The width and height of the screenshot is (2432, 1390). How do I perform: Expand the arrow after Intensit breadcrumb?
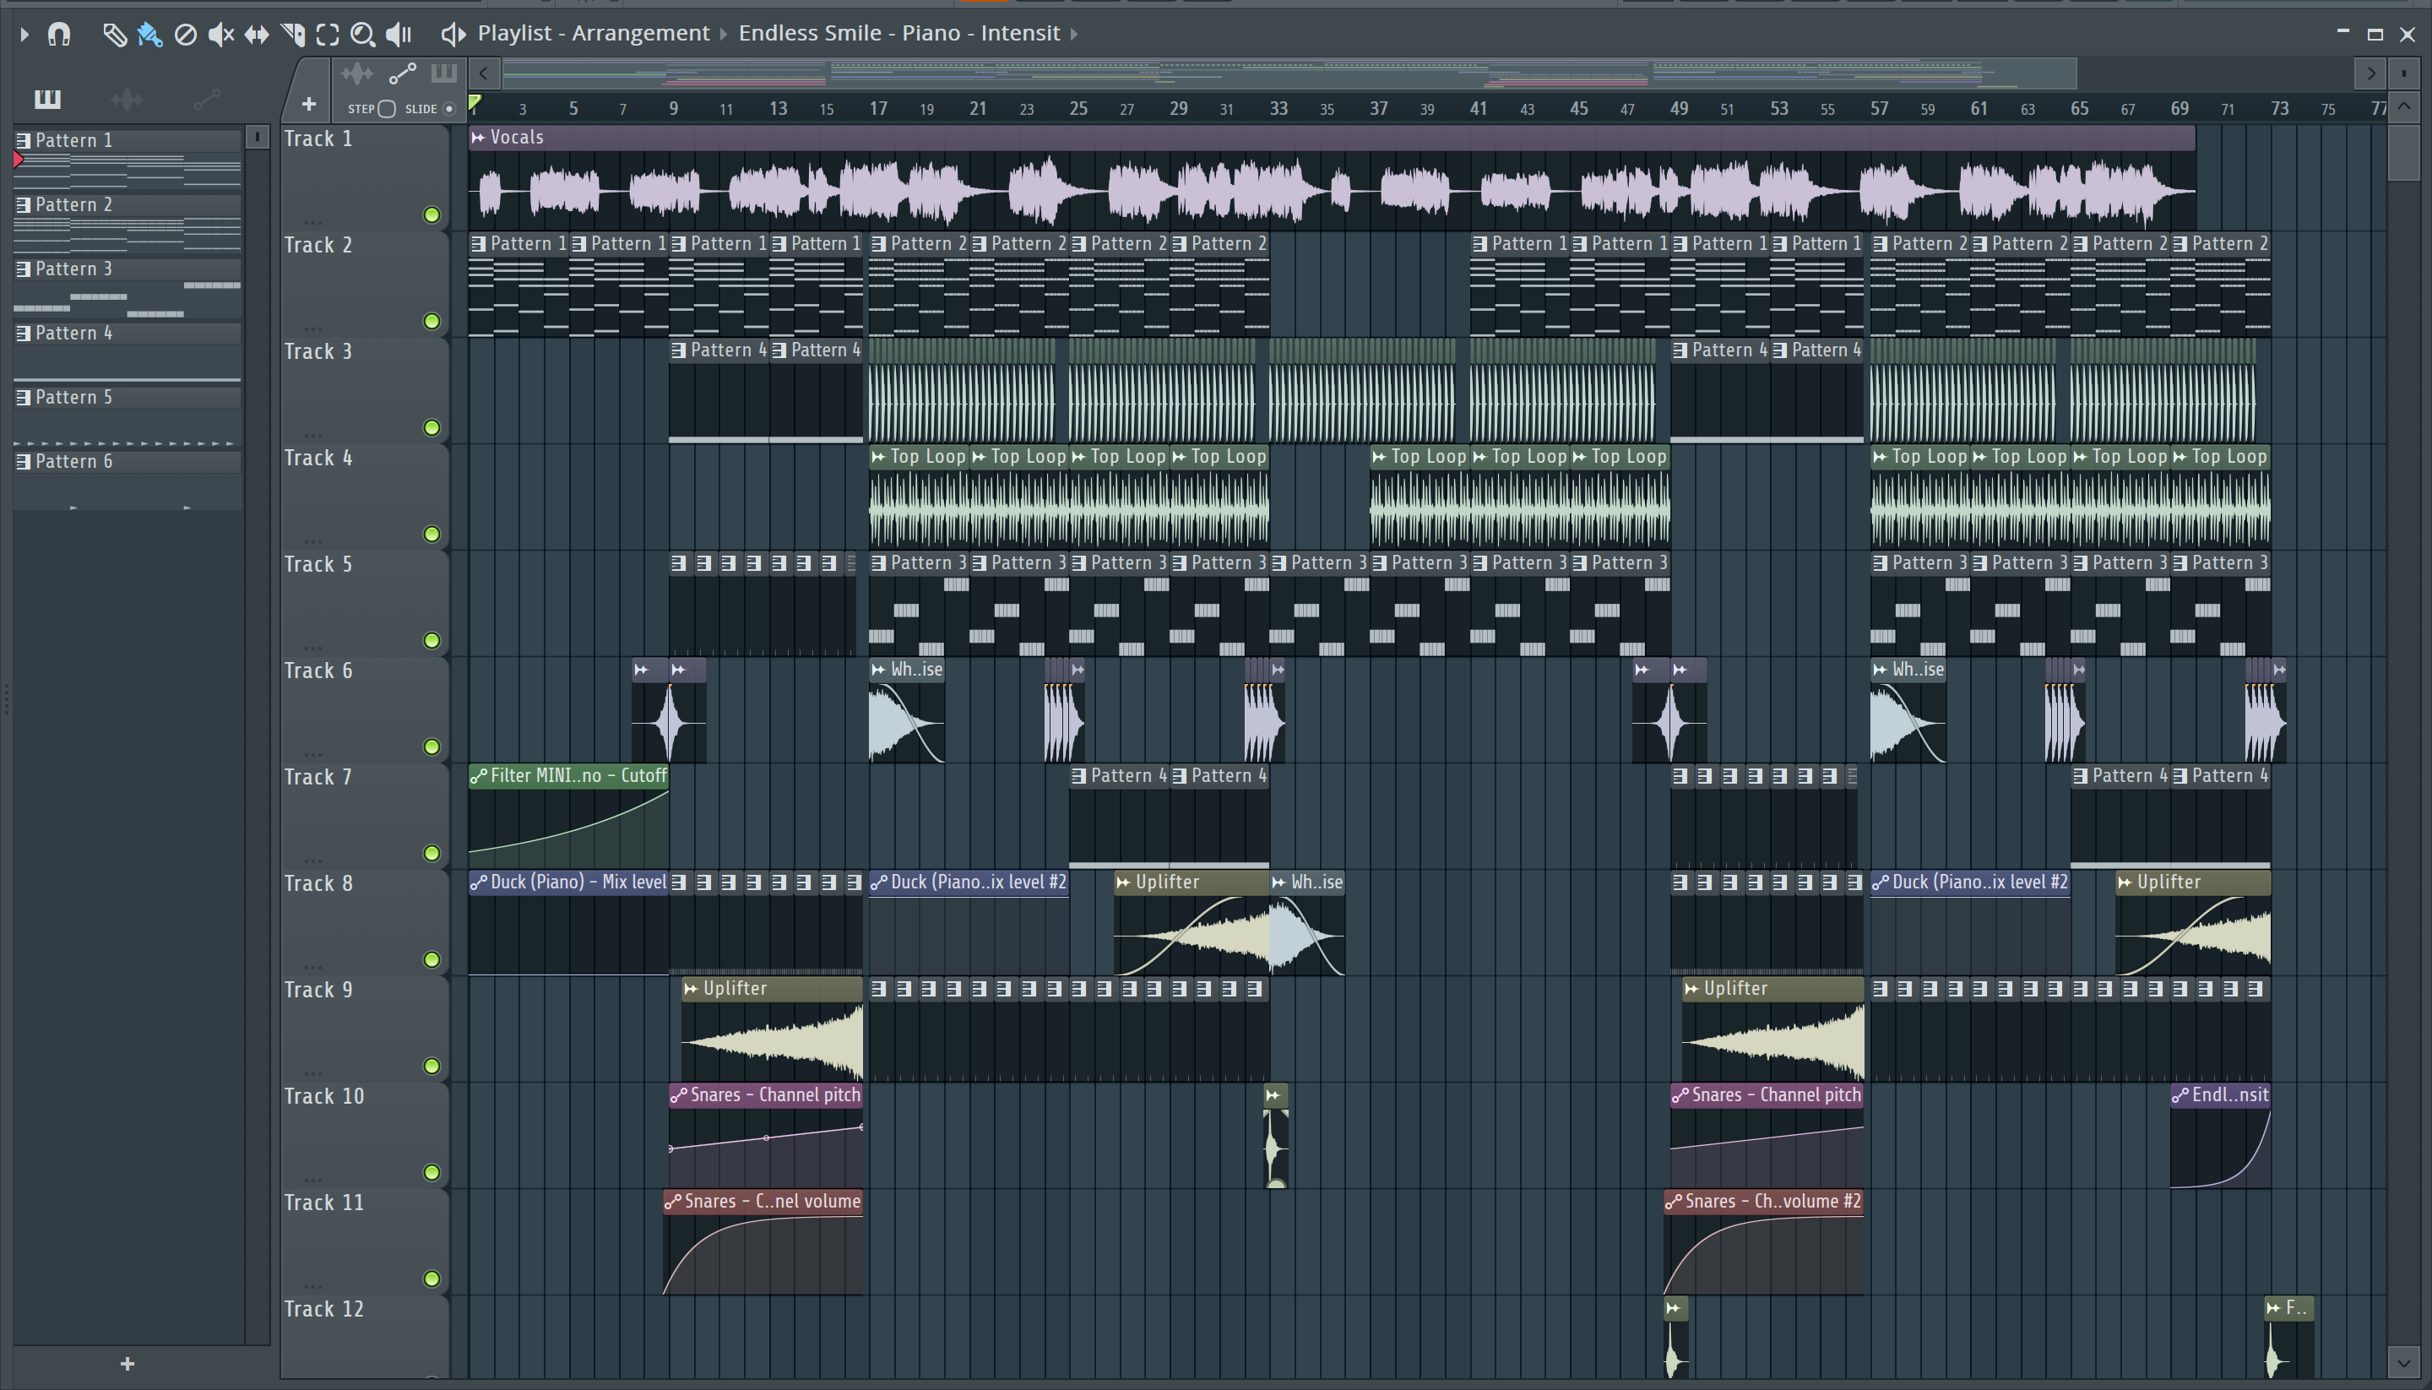click(1074, 35)
